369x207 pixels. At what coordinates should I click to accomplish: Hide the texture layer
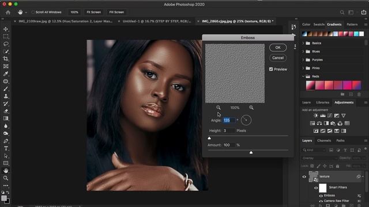tap(304, 177)
